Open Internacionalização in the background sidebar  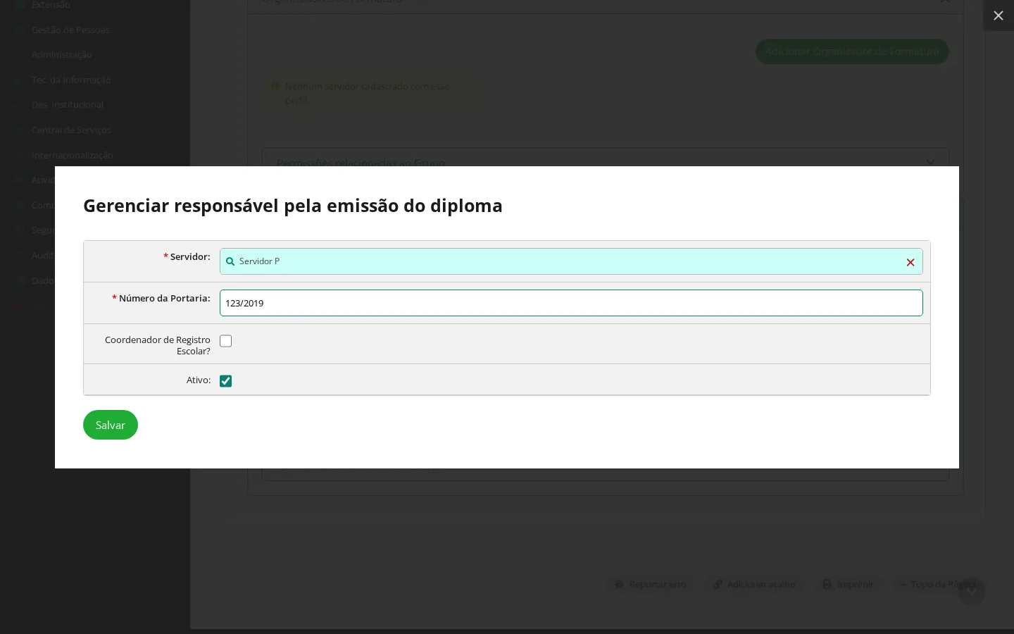(73, 156)
